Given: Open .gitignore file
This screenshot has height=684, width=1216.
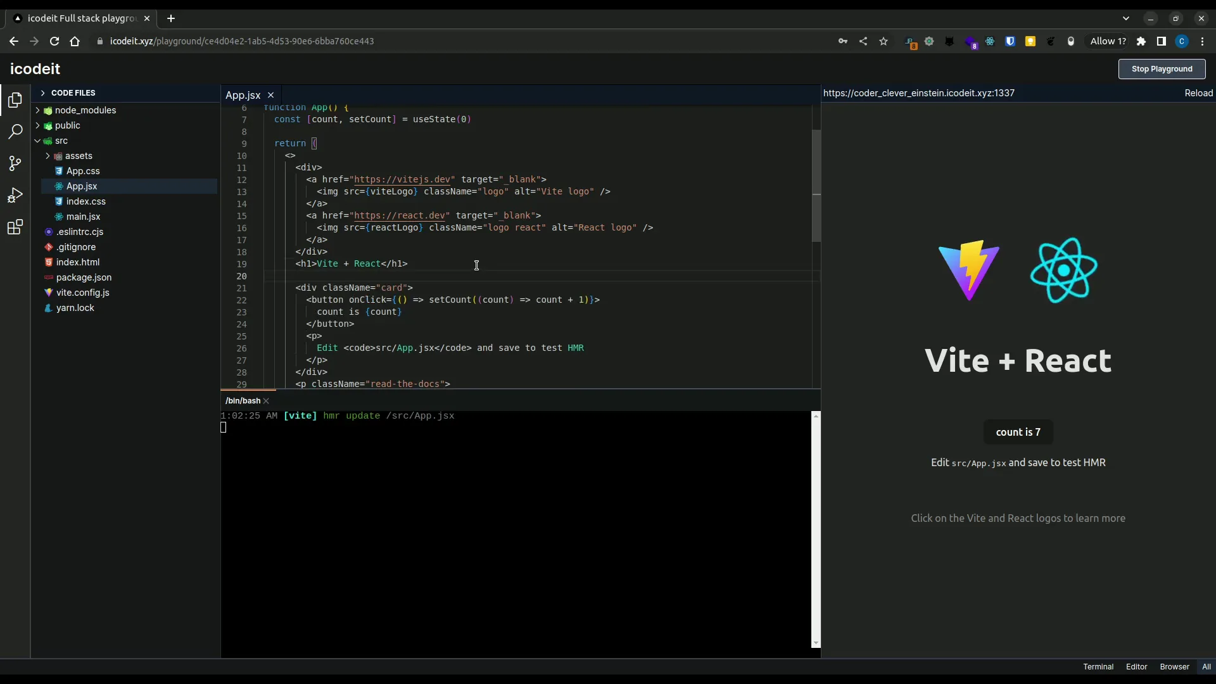Looking at the screenshot, I should (75, 247).
